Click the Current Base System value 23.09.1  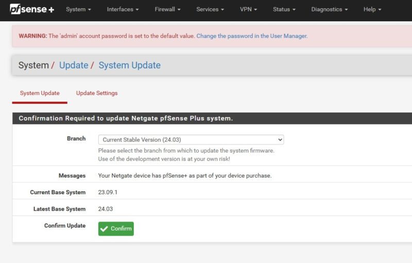pyautogui.click(x=108, y=192)
